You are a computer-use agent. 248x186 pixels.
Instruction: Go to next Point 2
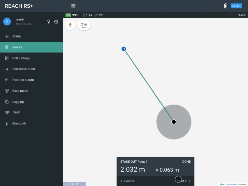coord(183,181)
